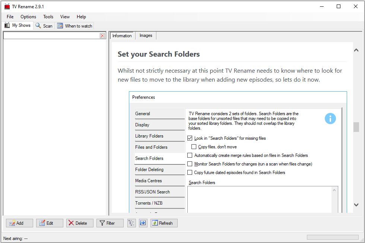Enable Copy files, don't move checkbox
This screenshot has height=243, width=365.
pos(194,147)
